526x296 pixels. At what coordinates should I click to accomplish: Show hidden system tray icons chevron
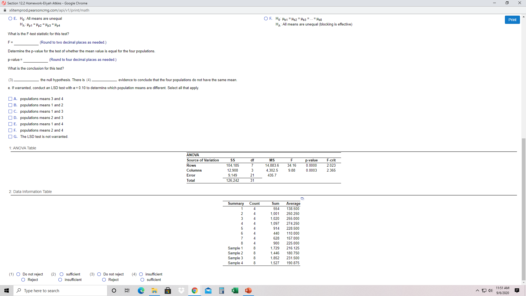(x=477, y=291)
